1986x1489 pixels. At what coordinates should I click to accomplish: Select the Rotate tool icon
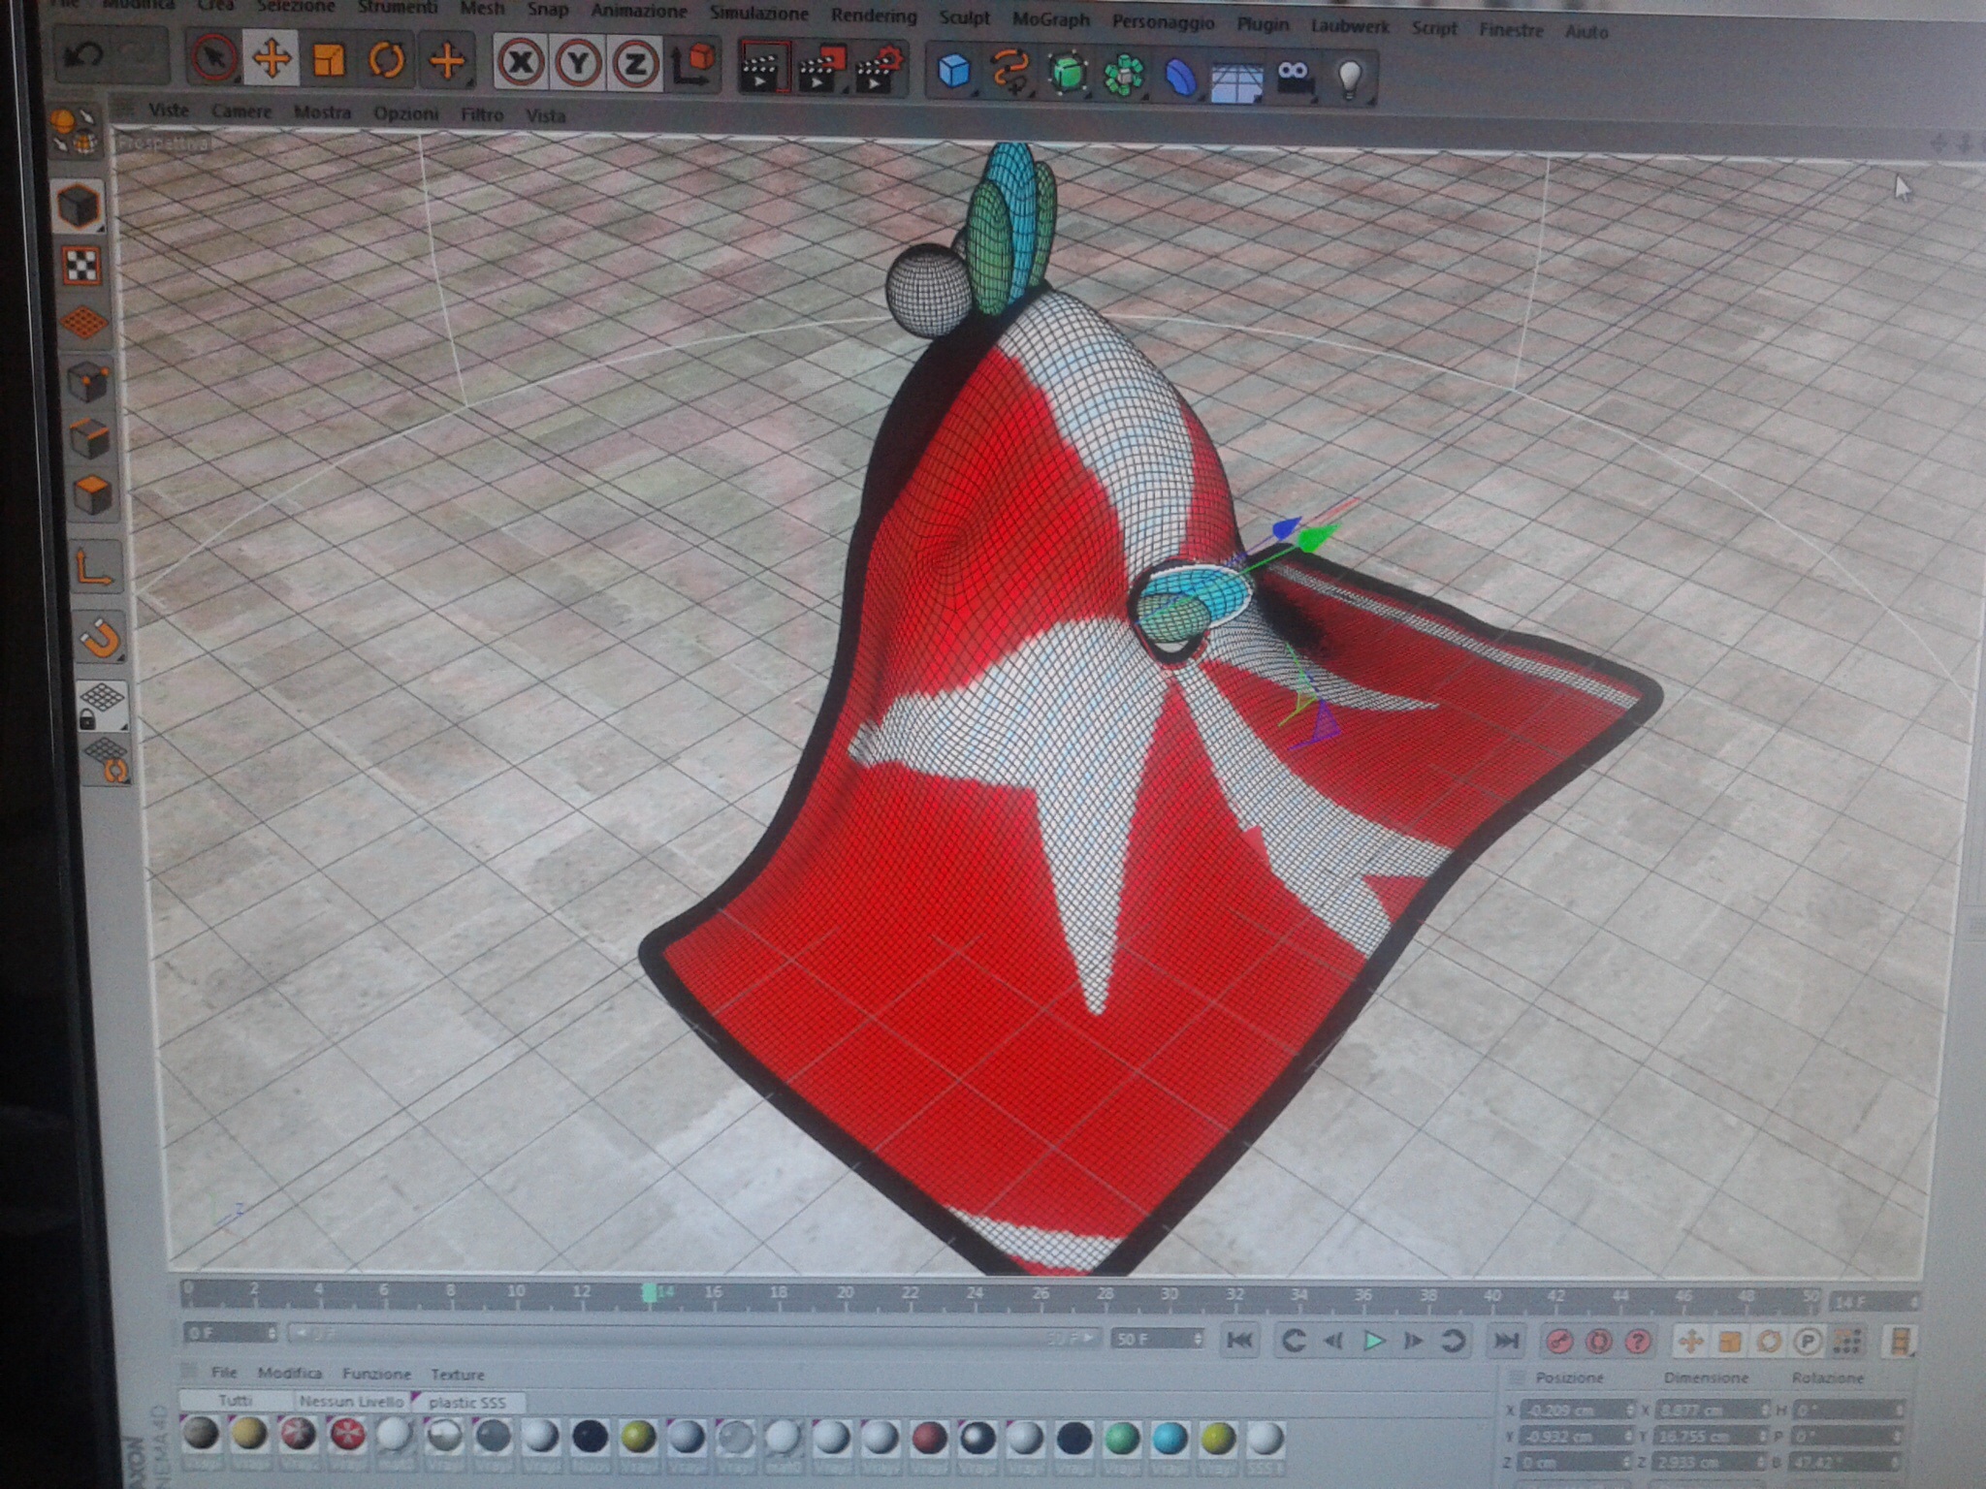click(387, 62)
